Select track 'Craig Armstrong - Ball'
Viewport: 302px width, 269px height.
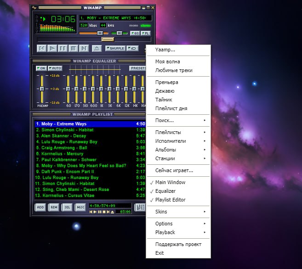point(90,148)
